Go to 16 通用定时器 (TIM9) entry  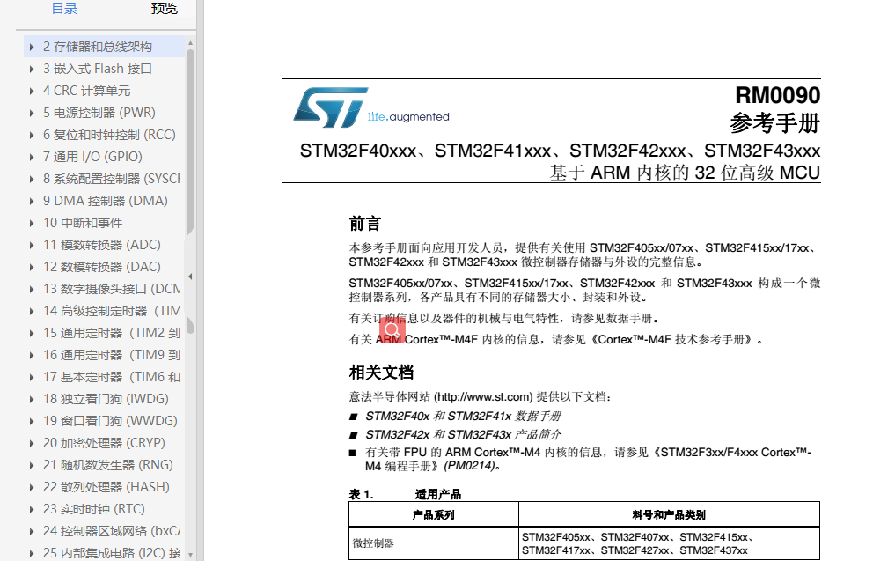tap(112, 355)
